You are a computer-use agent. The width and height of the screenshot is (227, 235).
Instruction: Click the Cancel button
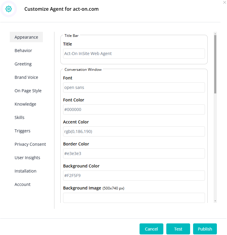coord(151,229)
